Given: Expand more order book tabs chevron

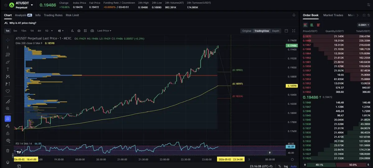Looking at the screenshot, I should pyautogui.click(x=357, y=15).
